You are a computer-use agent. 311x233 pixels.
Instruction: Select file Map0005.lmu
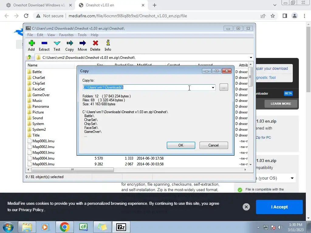(x=41, y=164)
